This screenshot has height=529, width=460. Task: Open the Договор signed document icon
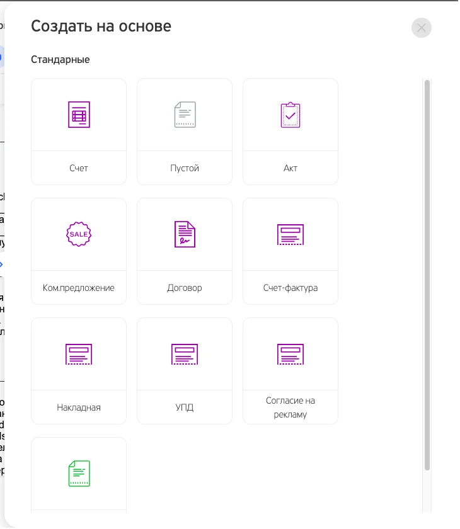[x=185, y=234]
